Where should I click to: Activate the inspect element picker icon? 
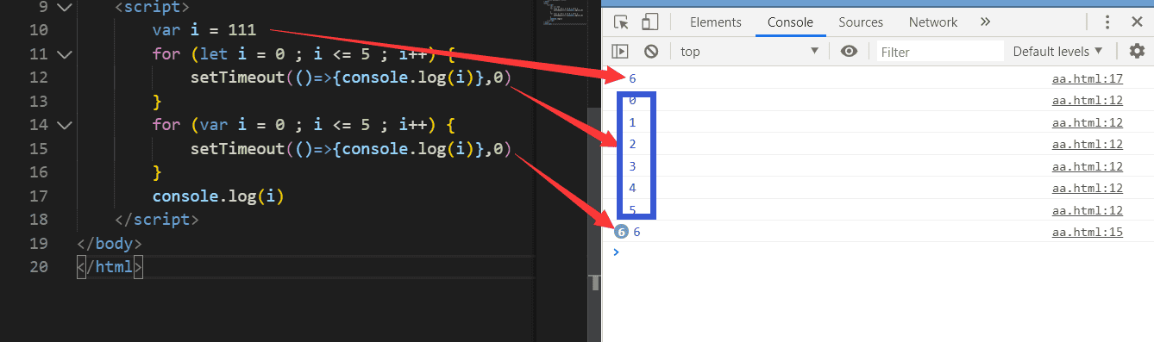621,22
